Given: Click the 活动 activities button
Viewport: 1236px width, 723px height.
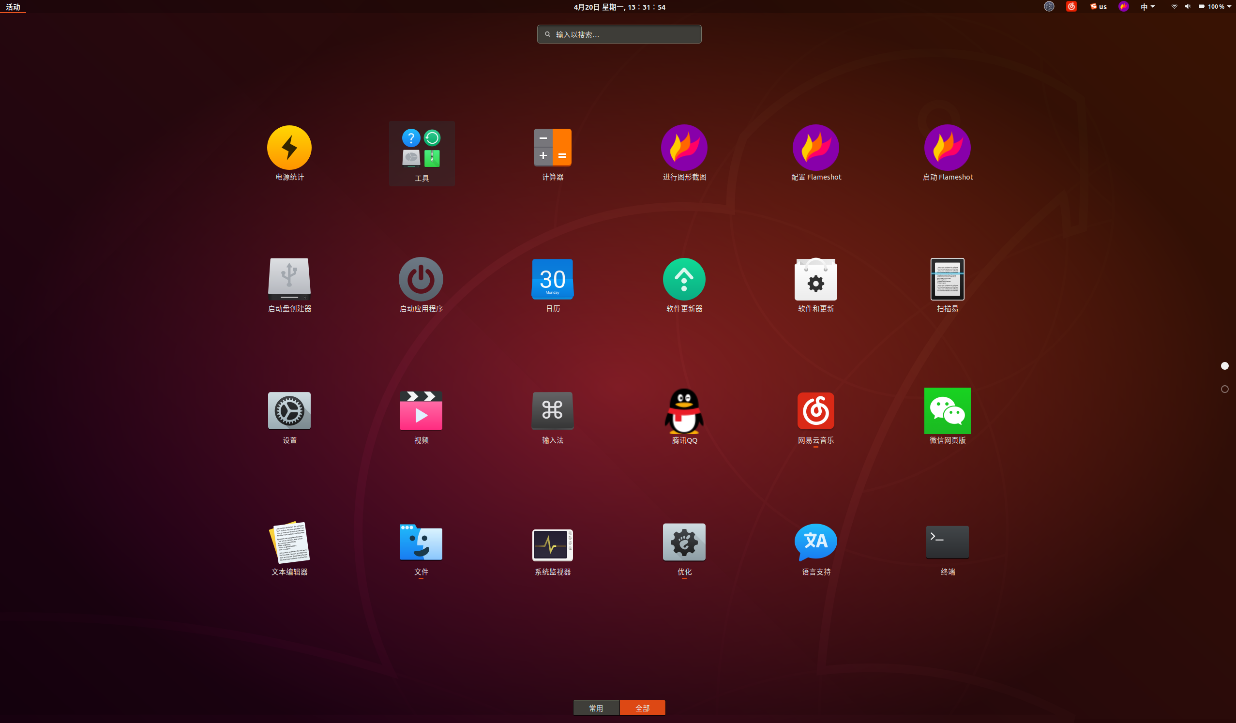Looking at the screenshot, I should click(13, 7).
